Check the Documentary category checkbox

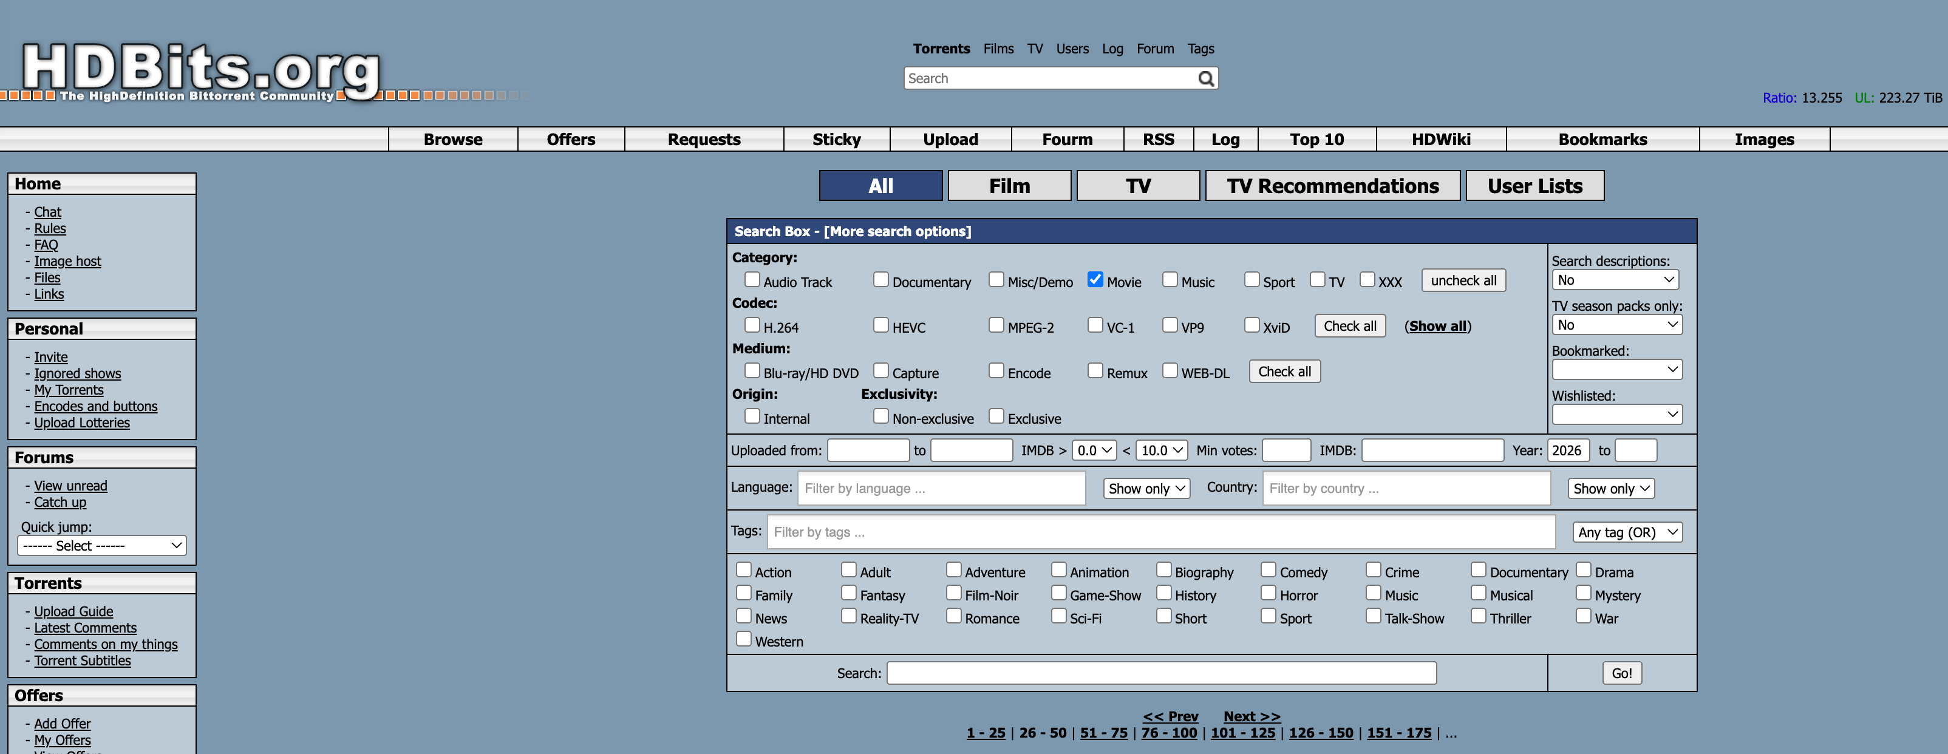[x=881, y=280]
